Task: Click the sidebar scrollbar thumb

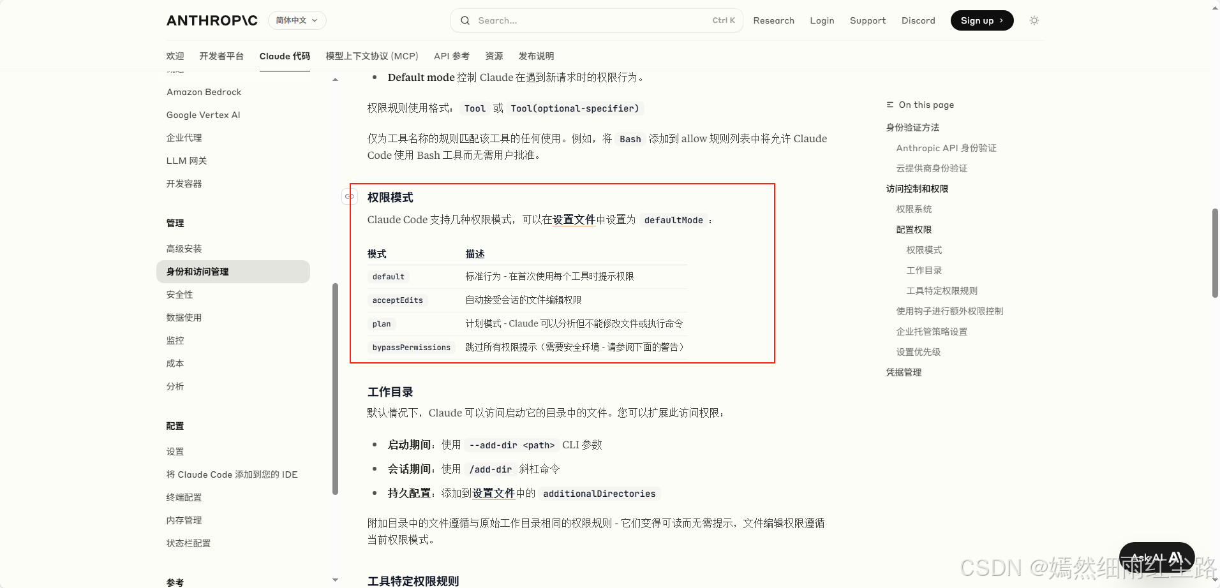Action: (336, 389)
